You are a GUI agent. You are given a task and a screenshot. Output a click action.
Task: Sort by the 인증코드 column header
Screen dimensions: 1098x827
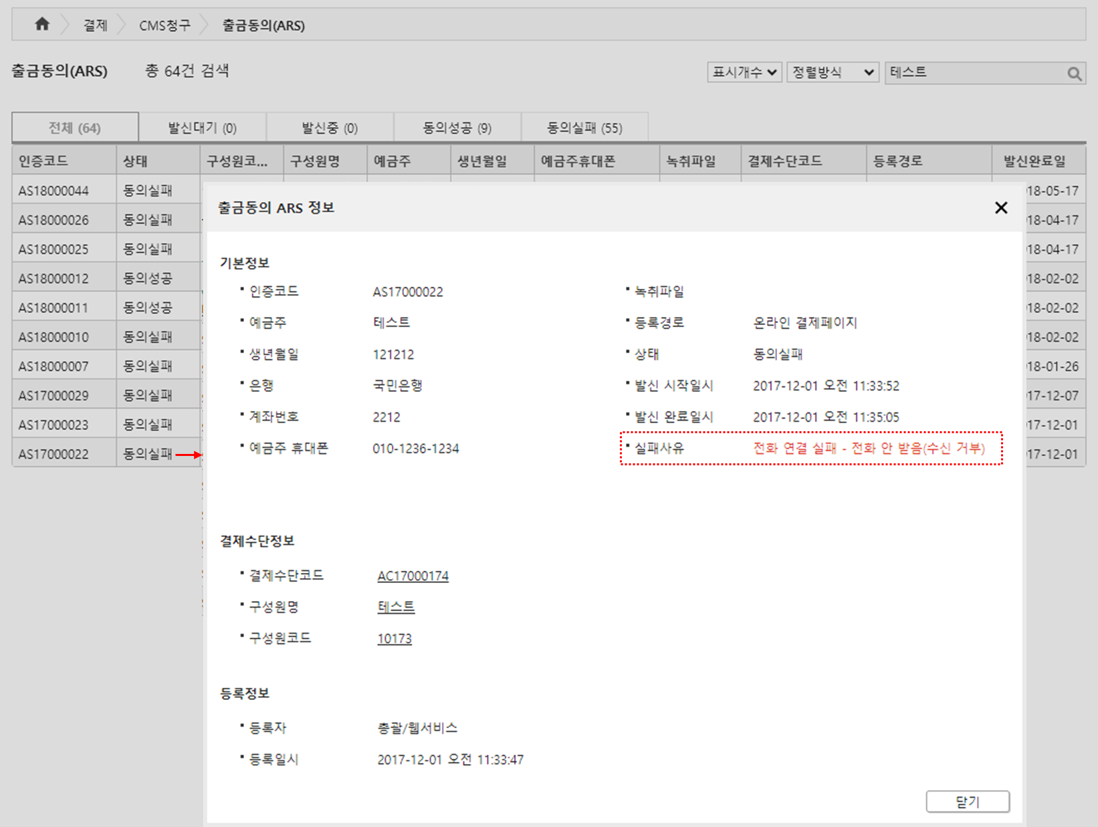tap(64, 161)
